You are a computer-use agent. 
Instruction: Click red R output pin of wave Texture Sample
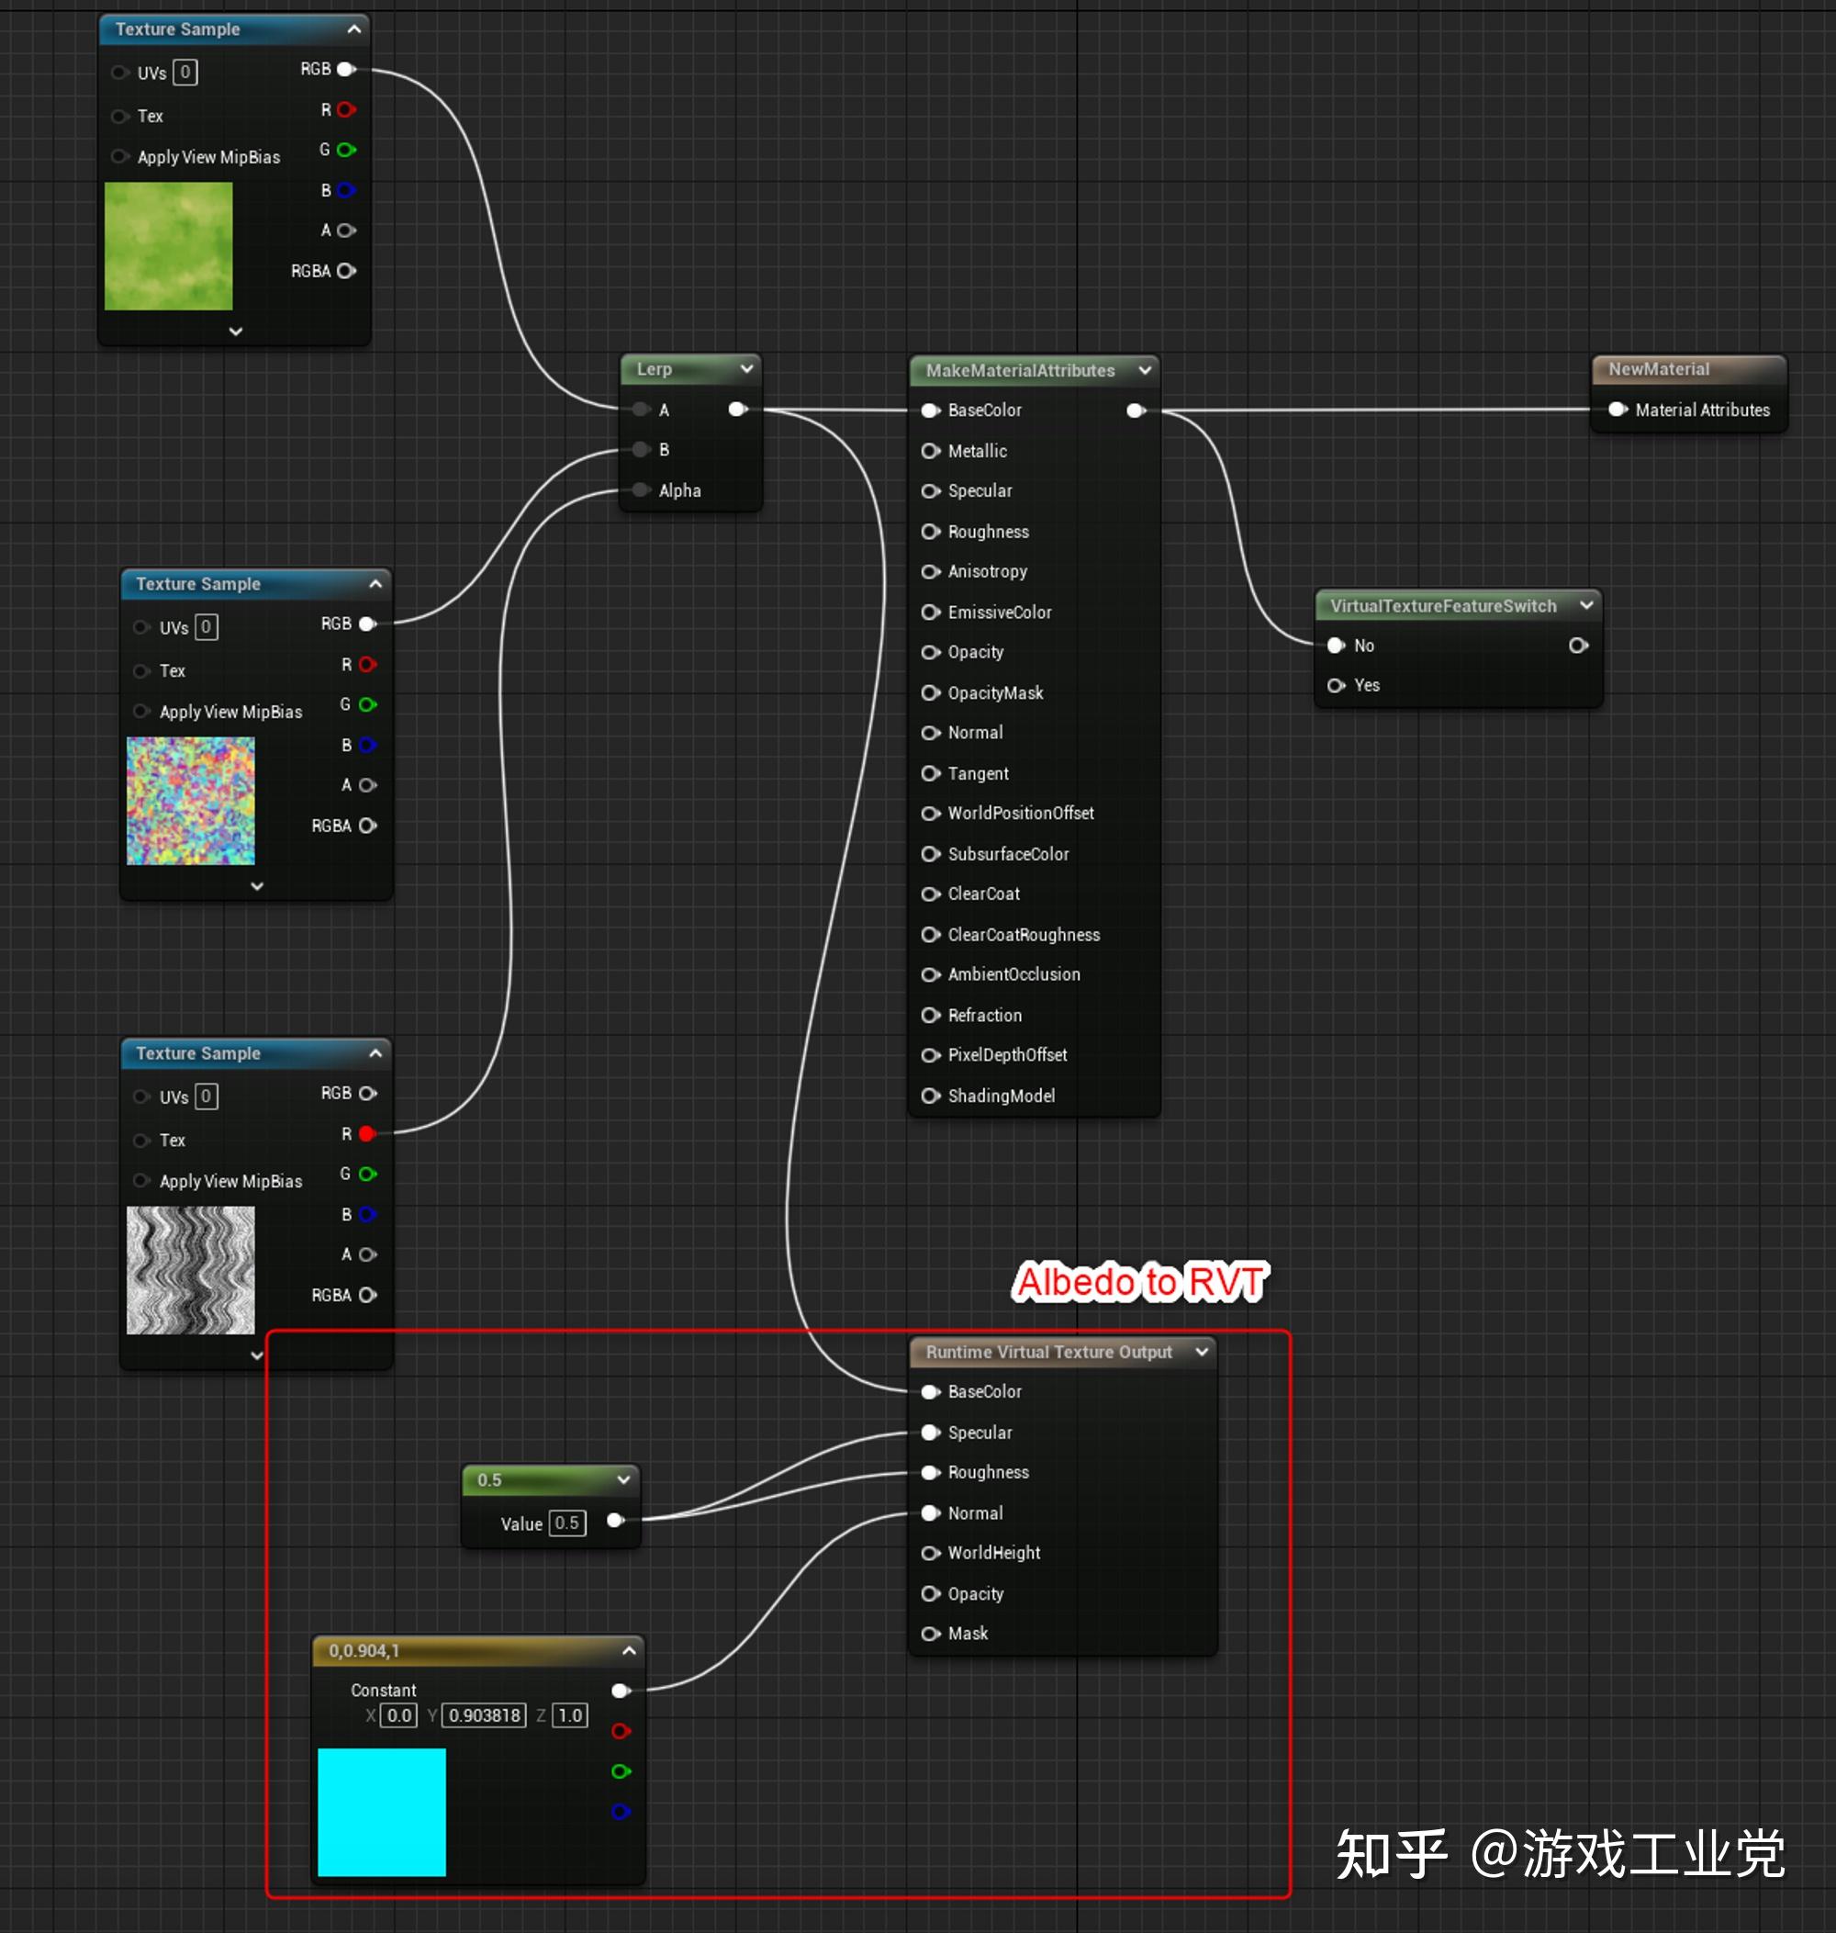(368, 1134)
